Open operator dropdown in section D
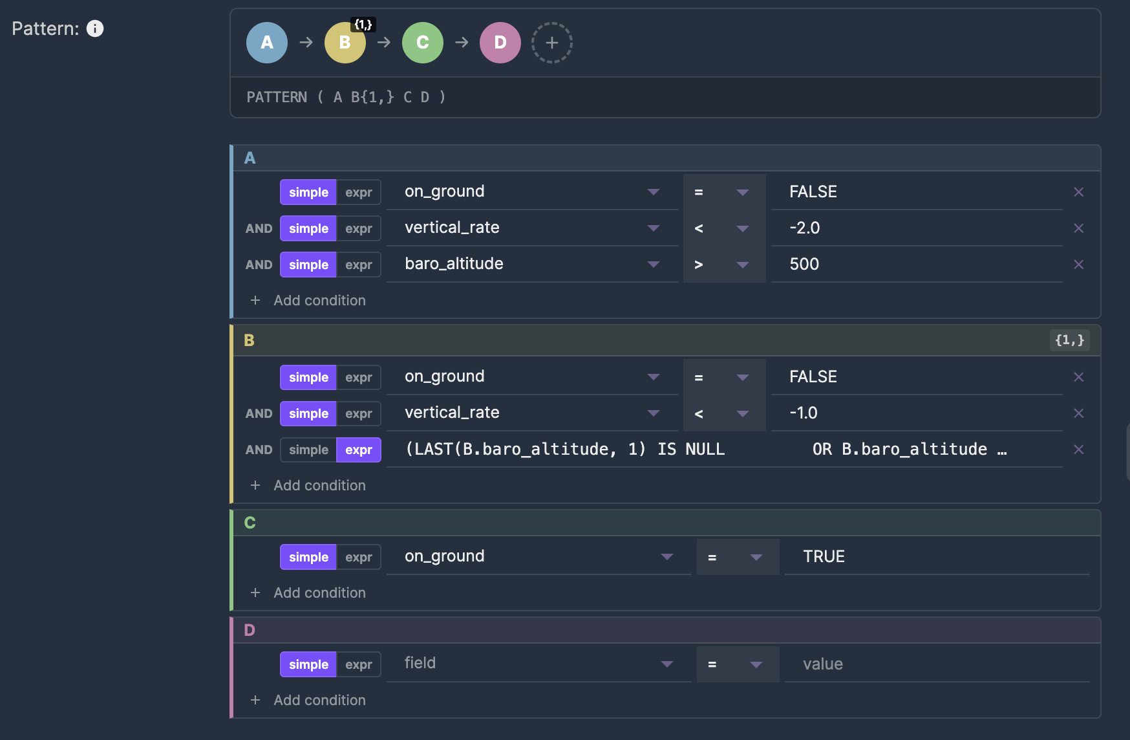1130x740 pixels. tap(738, 664)
